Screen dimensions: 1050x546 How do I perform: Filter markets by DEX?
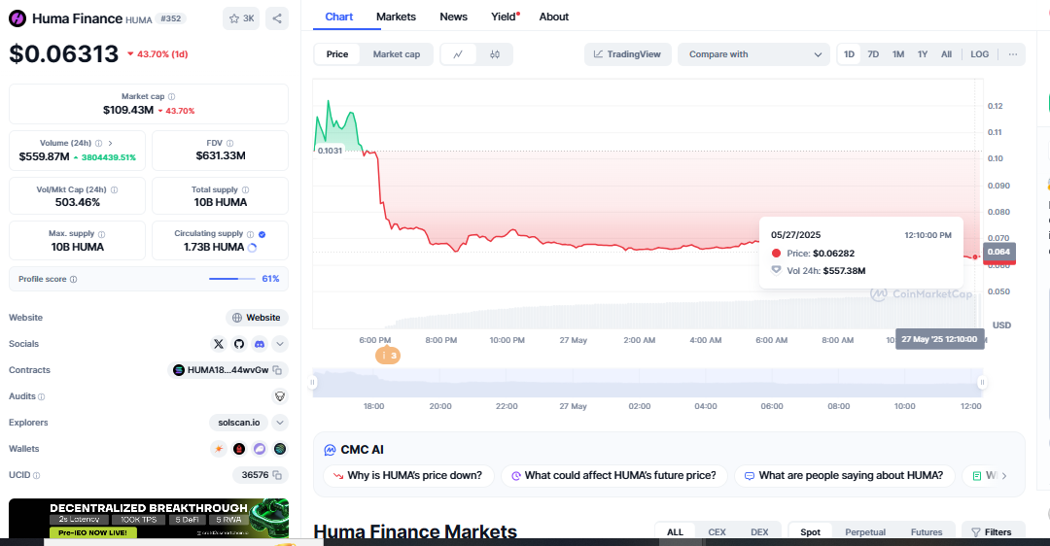[759, 532]
